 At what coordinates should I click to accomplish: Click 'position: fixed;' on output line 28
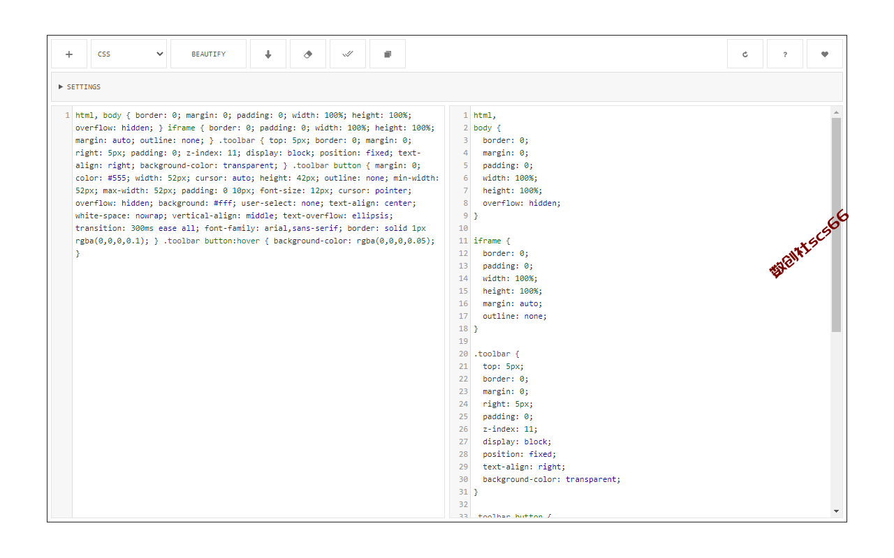point(520,454)
